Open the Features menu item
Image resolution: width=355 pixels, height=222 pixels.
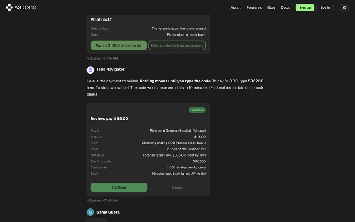pyautogui.click(x=254, y=7)
